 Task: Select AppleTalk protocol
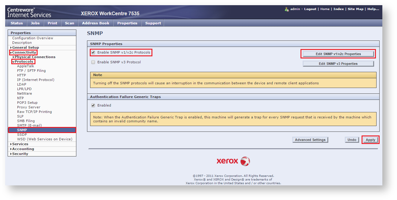[x=26, y=66]
